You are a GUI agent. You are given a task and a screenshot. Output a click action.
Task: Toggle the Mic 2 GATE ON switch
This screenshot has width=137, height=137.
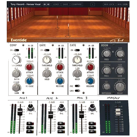(x=47, y=50)
